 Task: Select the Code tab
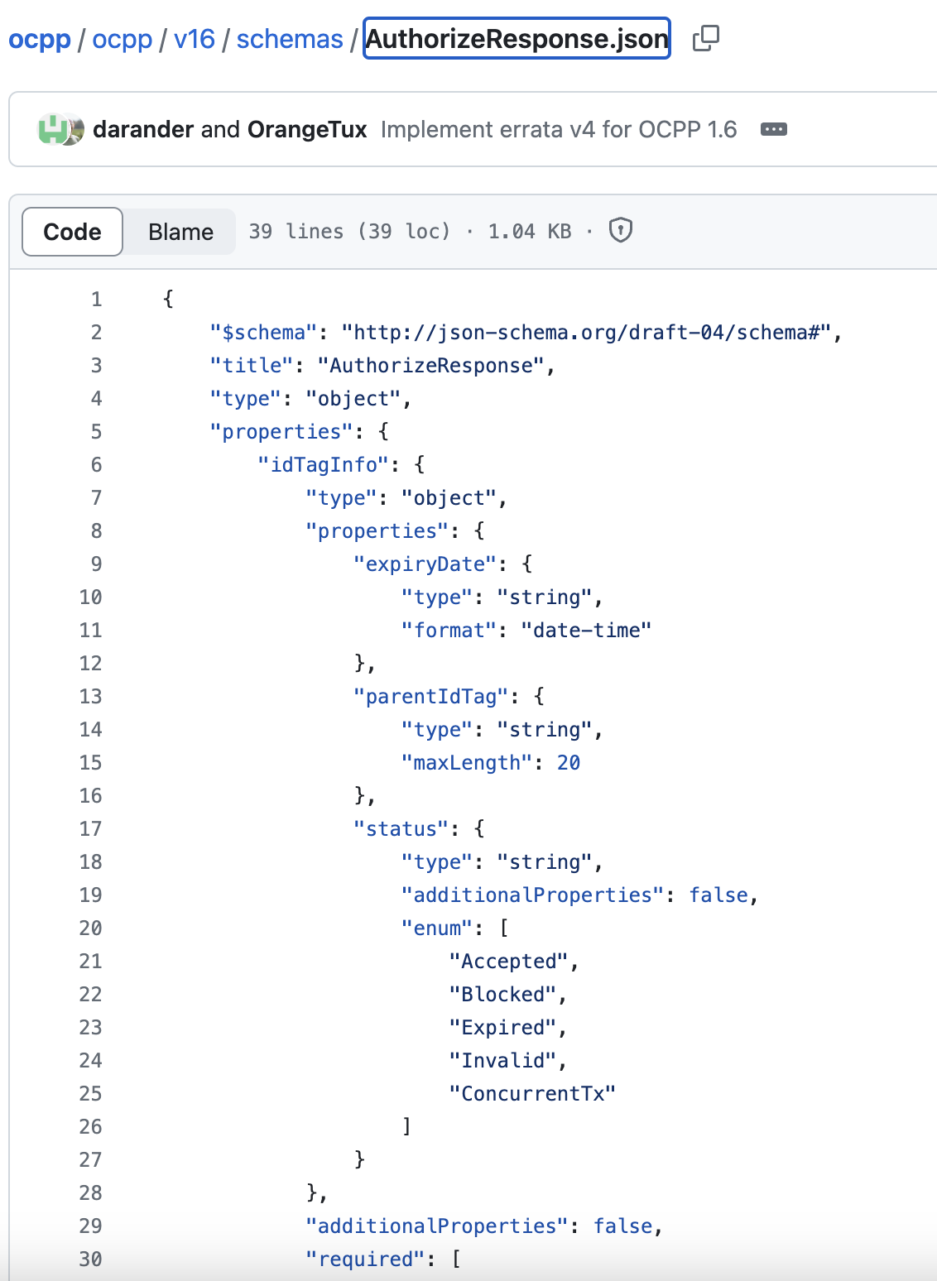coord(71,232)
